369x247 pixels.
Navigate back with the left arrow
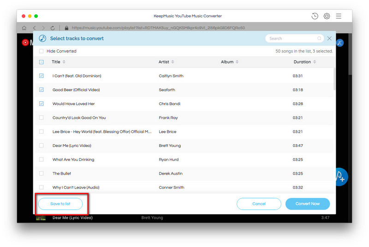pos(34,28)
